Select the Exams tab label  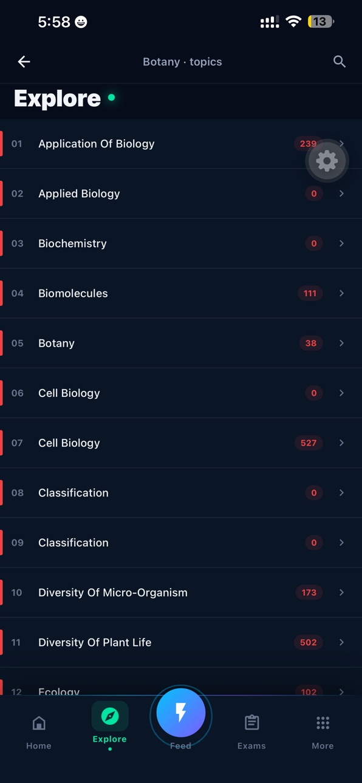tap(251, 746)
